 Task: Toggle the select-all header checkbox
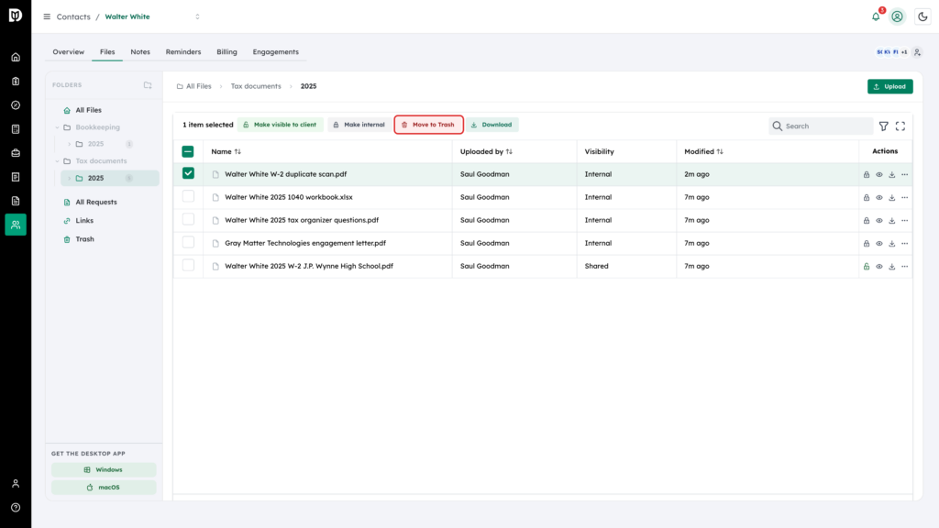188,151
